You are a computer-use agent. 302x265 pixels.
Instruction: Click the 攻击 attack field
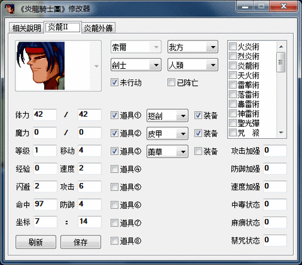point(90,186)
